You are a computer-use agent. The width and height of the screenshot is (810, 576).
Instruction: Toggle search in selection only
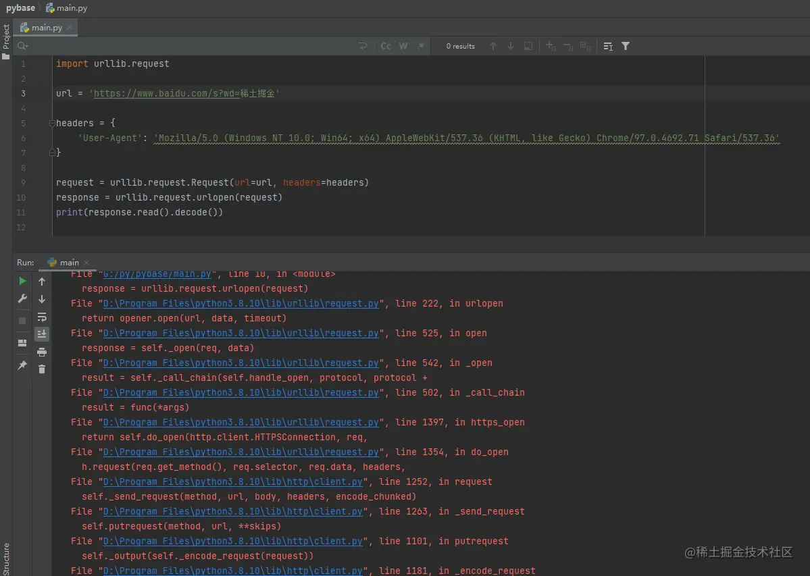coord(528,46)
